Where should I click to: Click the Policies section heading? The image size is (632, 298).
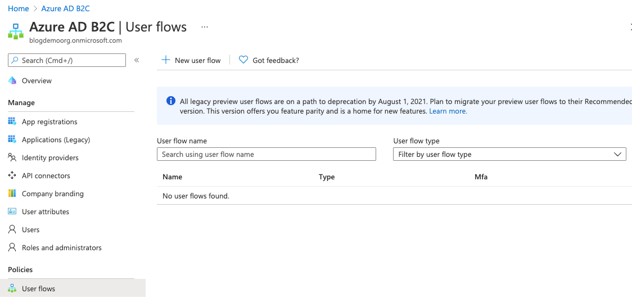click(x=20, y=269)
